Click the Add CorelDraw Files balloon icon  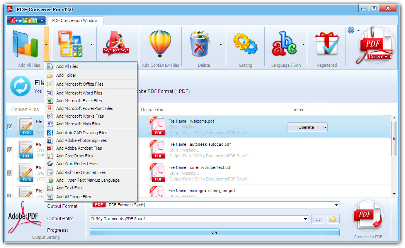point(160,44)
